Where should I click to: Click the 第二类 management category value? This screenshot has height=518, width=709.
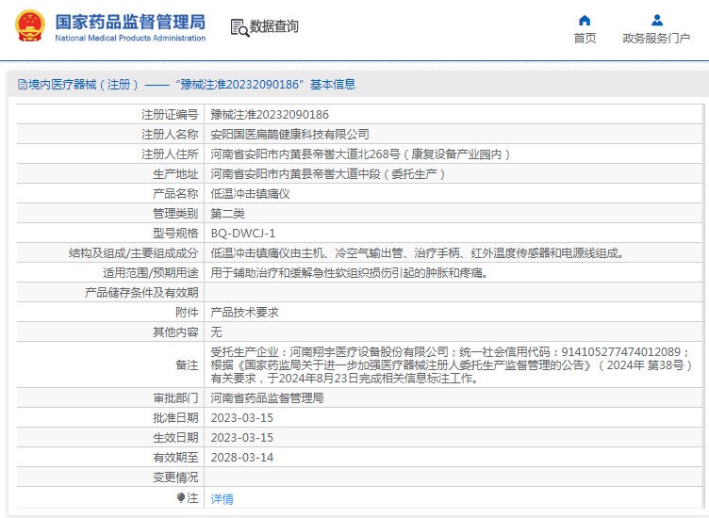(x=227, y=213)
